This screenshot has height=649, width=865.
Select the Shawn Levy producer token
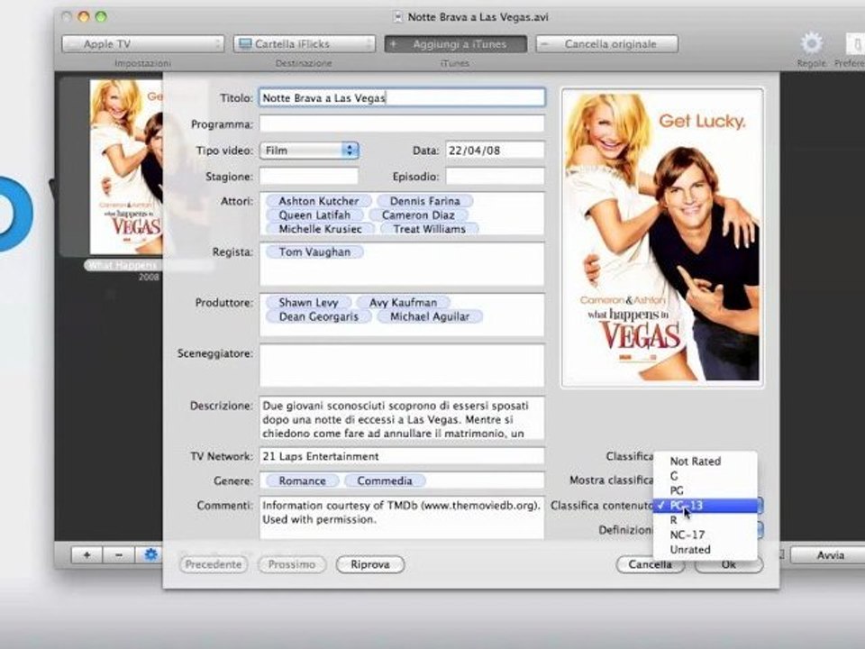308,303
